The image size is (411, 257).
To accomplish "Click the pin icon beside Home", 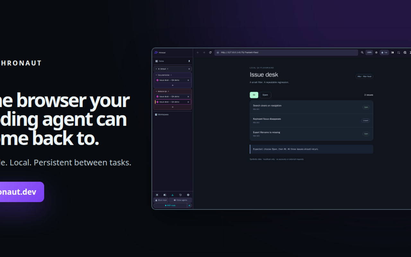I will [x=189, y=61].
